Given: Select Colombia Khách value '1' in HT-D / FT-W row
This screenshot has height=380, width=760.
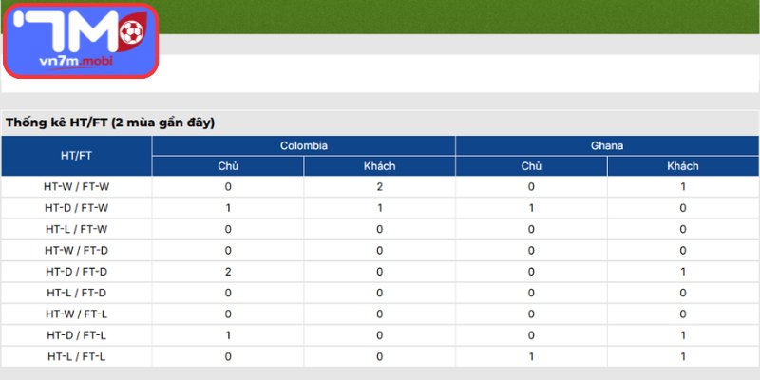Looking at the screenshot, I should click(x=379, y=208).
